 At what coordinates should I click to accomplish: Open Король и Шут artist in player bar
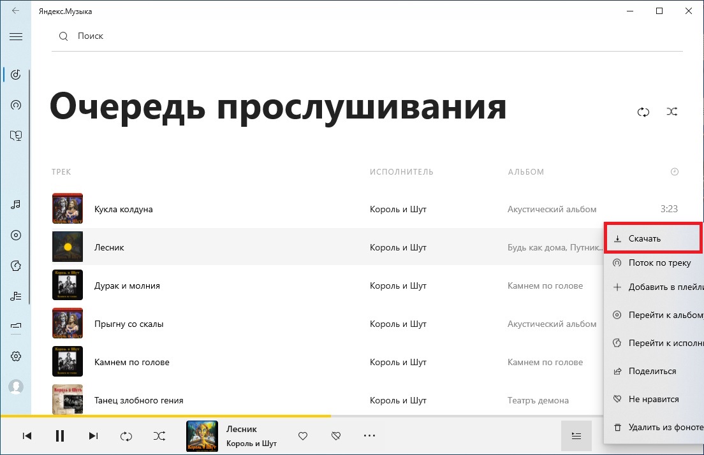pos(251,444)
